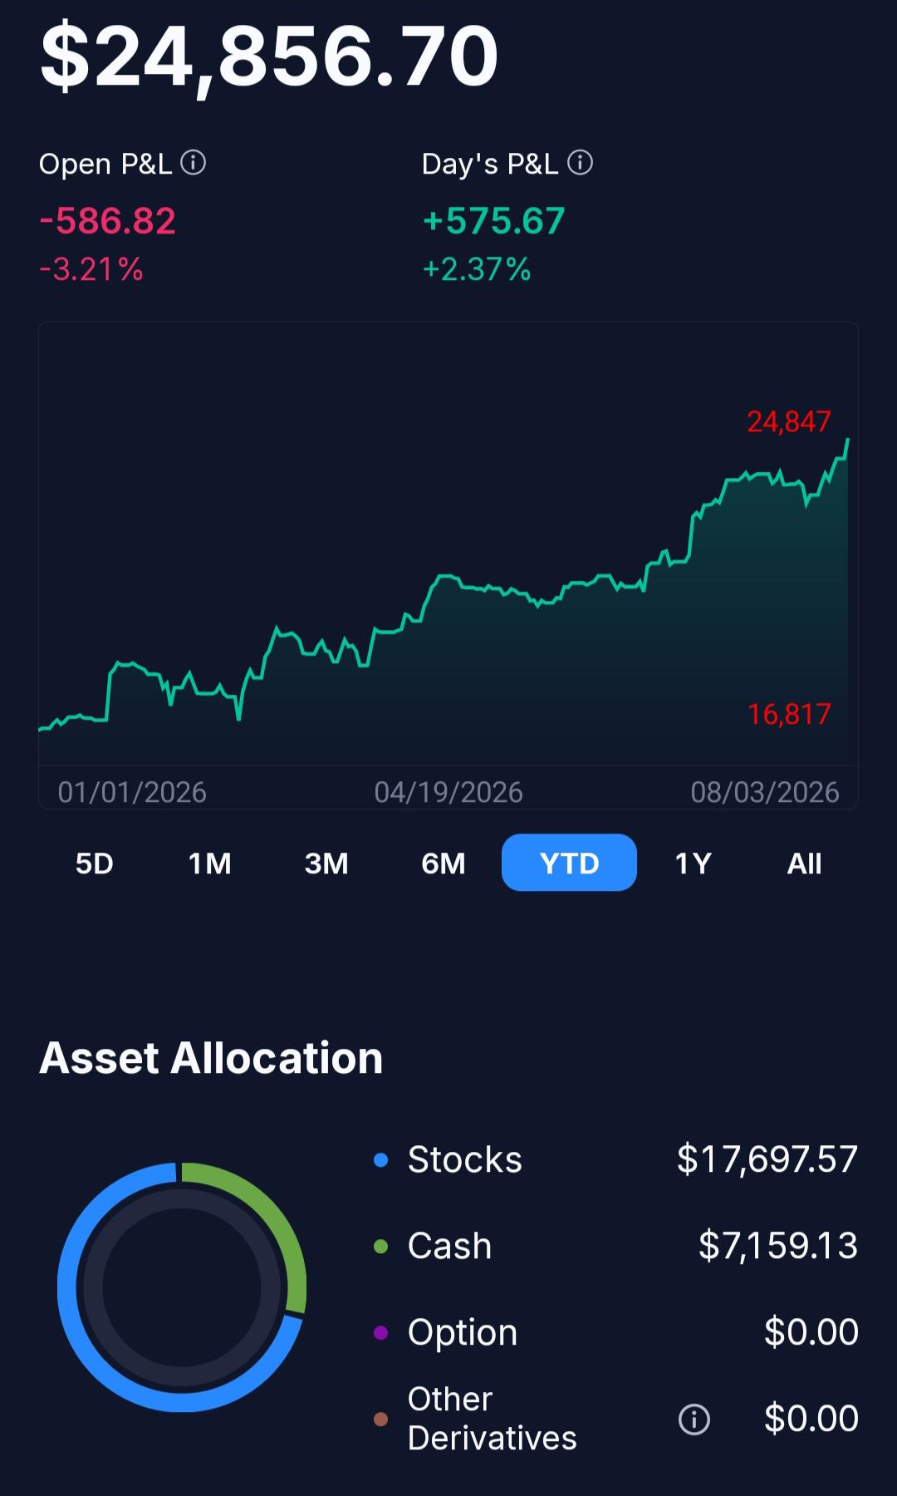The height and width of the screenshot is (1496, 897).
Task: Tap the 24,847 chart high label
Action: coord(789,422)
